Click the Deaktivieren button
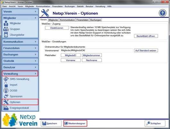The width and height of the screenshot is (170, 129). pos(57,28)
